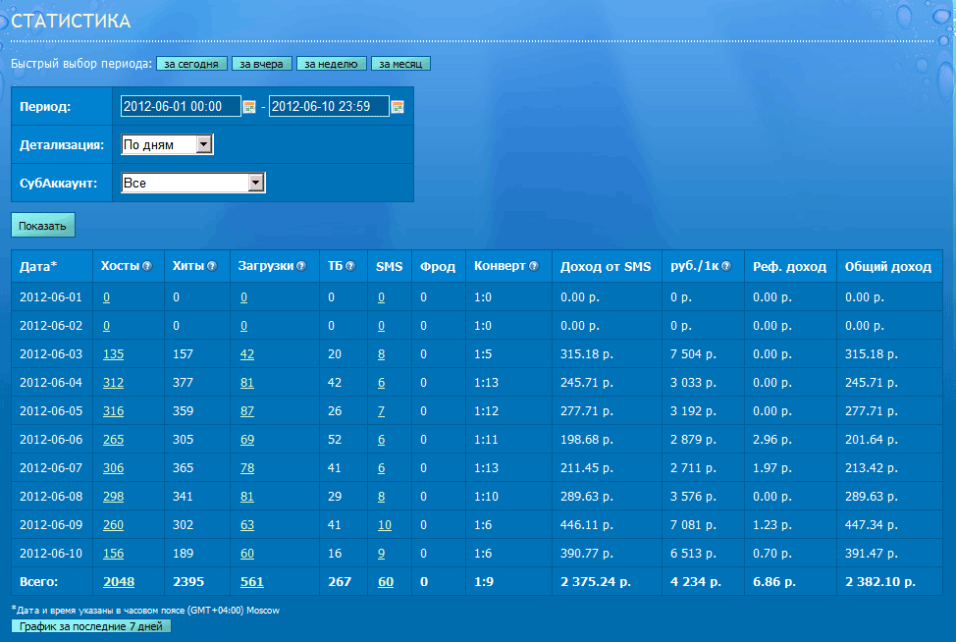Screen dimensions: 956x642
Task: Open График за последние 7 дней
Action: pos(90,626)
